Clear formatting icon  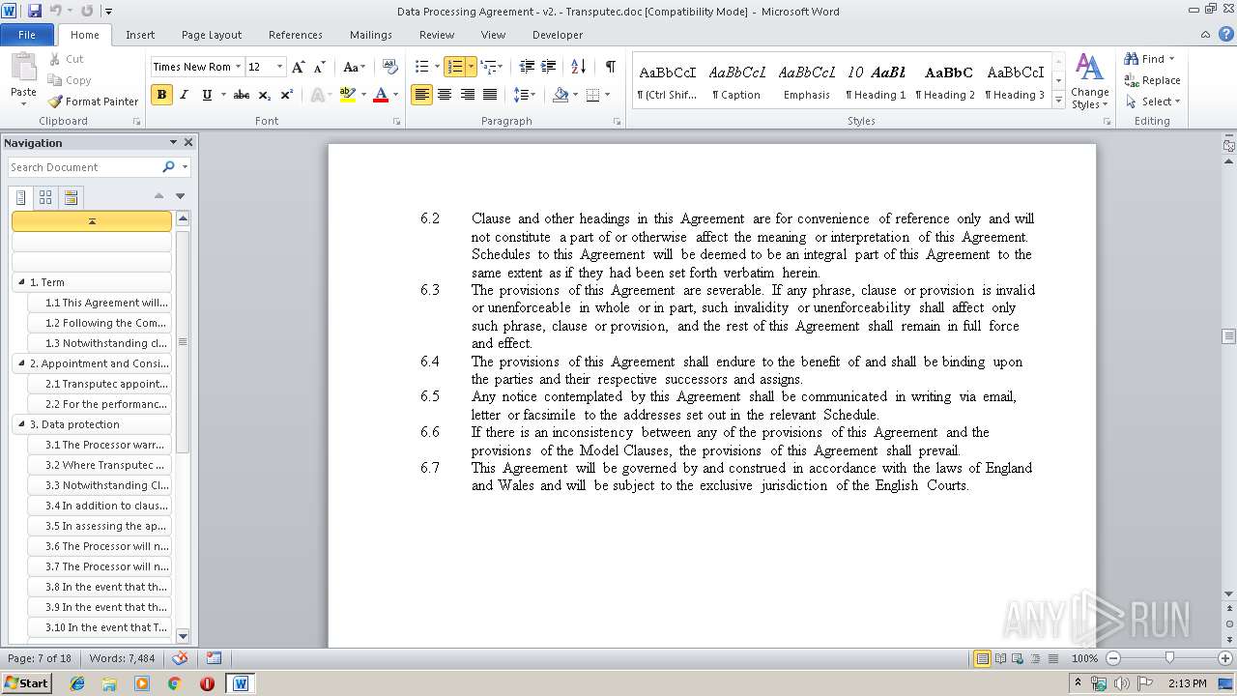tap(390, 67)
